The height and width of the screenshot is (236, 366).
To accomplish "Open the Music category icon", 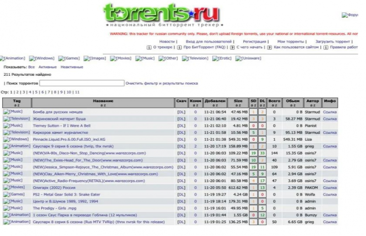I will [145, 58].
